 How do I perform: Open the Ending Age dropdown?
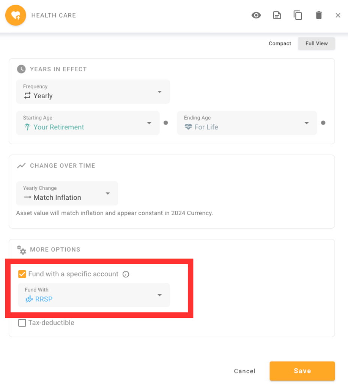247,123
